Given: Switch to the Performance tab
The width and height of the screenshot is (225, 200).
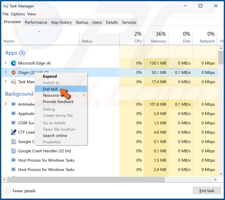Looking at the screenshot, I should click(36, 22).
